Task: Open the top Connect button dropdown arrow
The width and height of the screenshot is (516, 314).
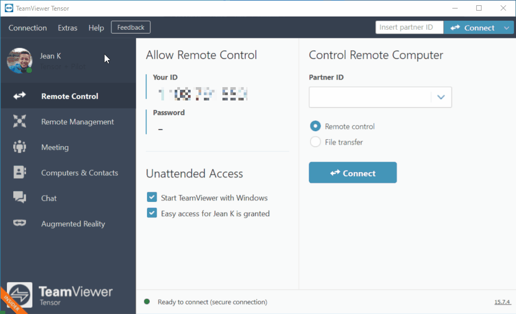Action: tap(506, 28)
